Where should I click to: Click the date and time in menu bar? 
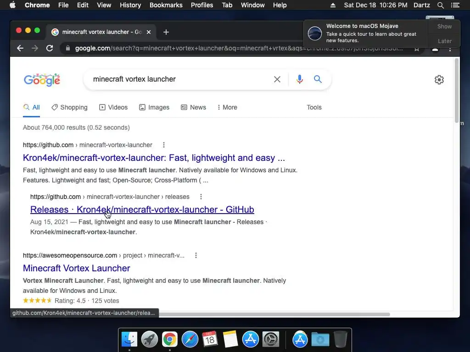click(375, 5)
